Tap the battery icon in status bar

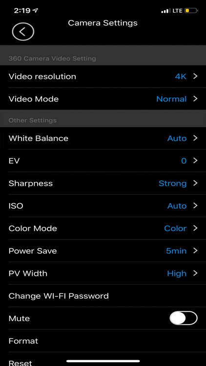coord(191,11)
